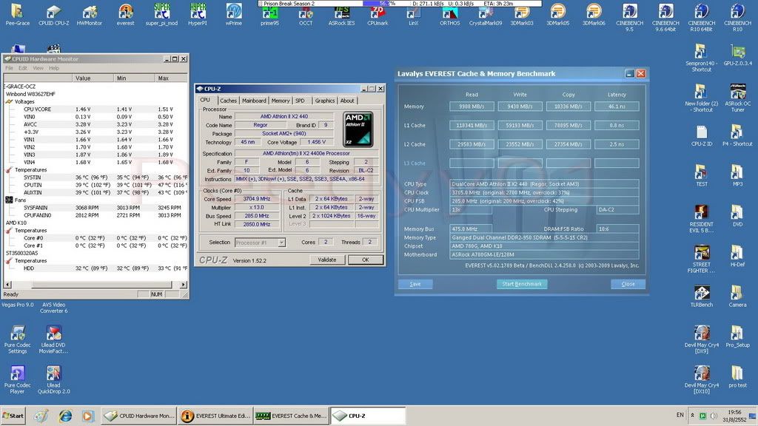Screen dimensions: 758x426
Task: Click Save in EVEREST benchmark window
Action: [415, 284]
